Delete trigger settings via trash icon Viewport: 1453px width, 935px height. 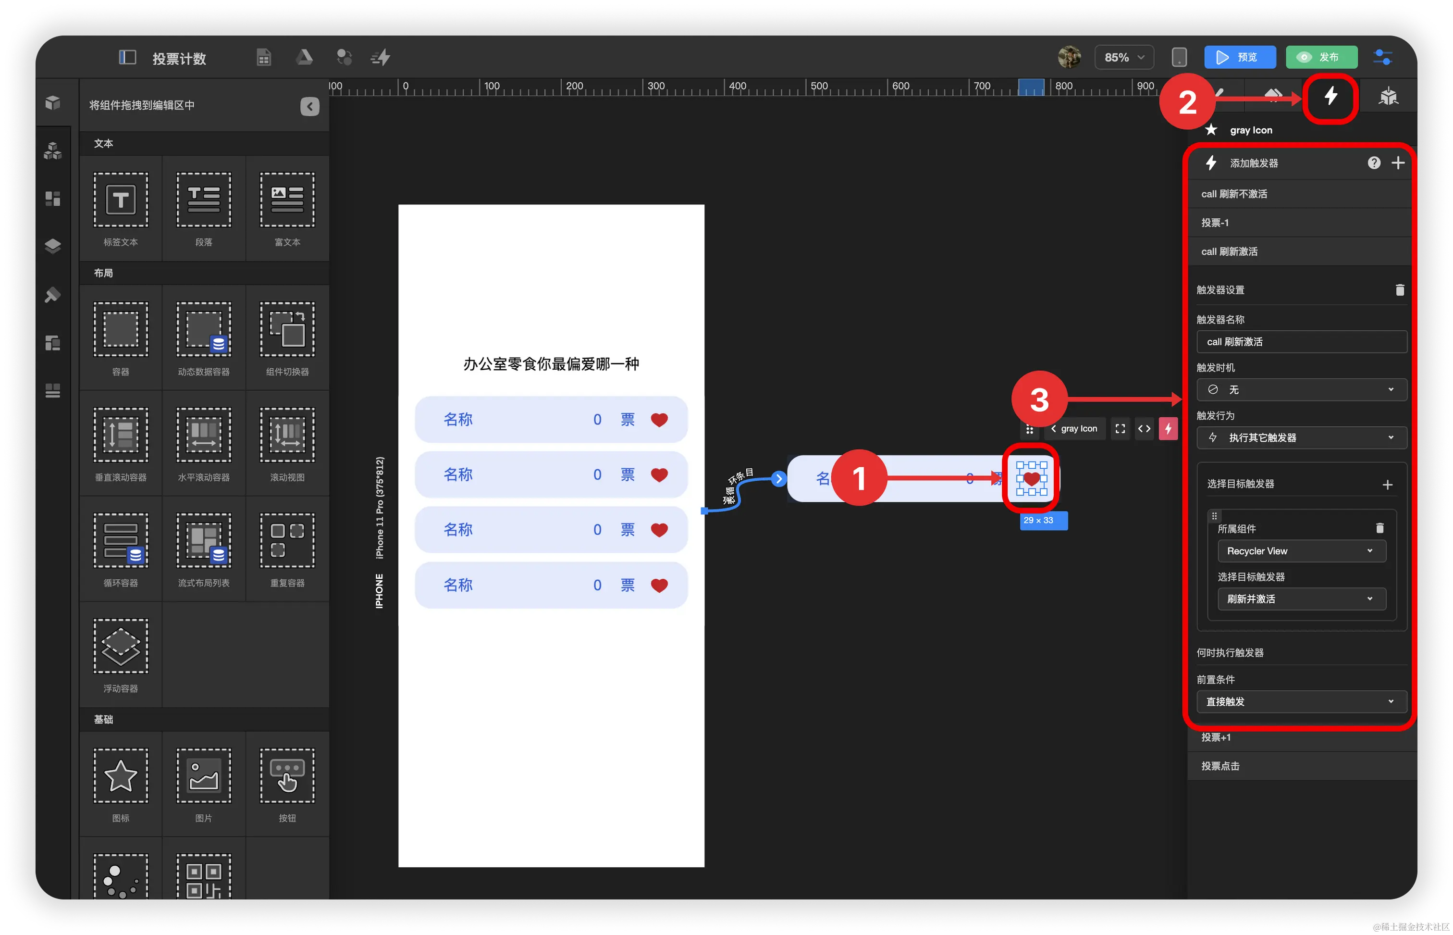tap(1400, 290)
